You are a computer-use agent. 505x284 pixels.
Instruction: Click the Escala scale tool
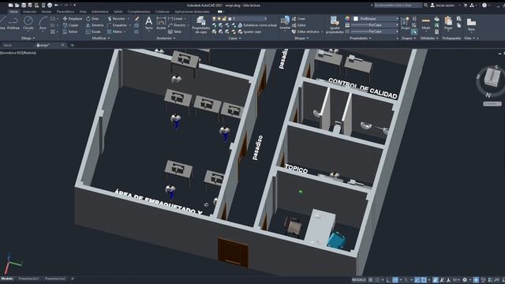coord(93,32)
